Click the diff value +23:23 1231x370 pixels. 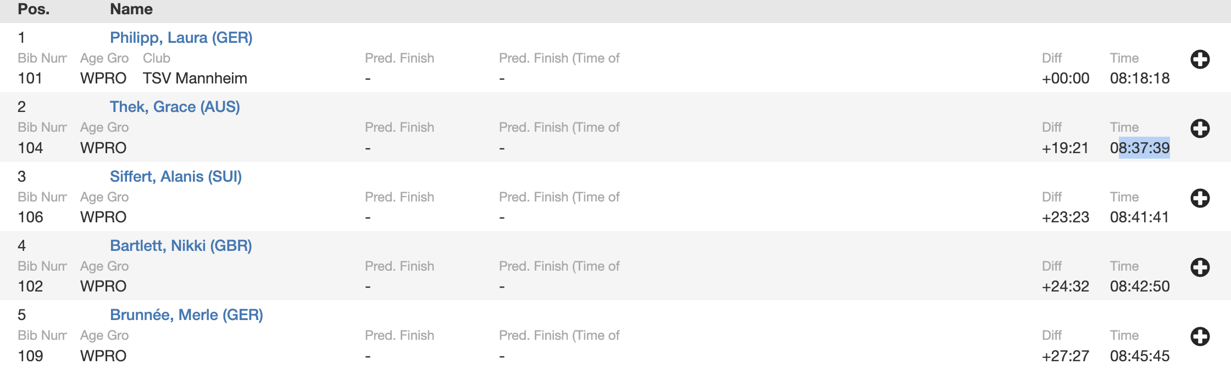pos(1066,217)
